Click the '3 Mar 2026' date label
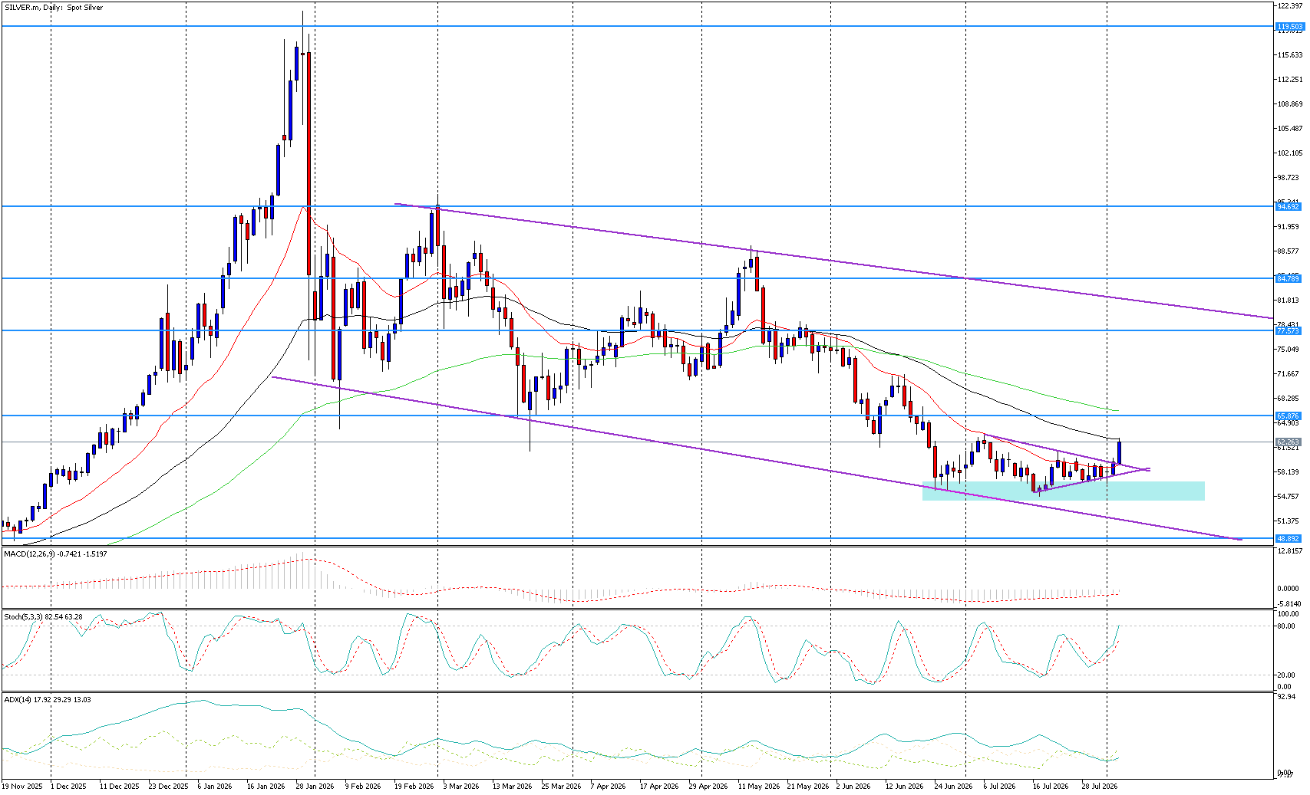The height and width of the screenshot is (795, 1310). [x=461, y=786]
